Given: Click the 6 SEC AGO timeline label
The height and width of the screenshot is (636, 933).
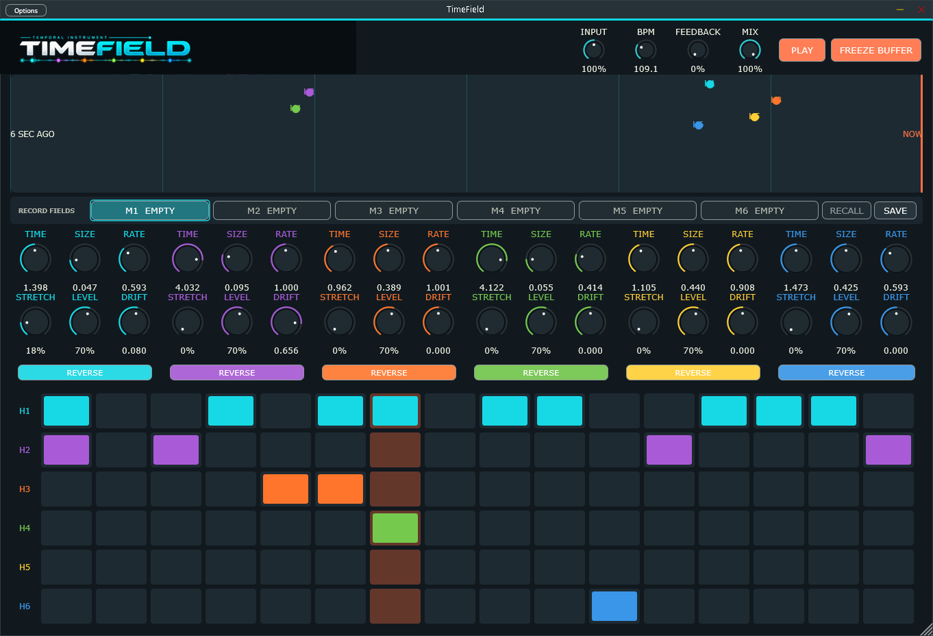Looking at the screenshot, I should coord(32,134).
